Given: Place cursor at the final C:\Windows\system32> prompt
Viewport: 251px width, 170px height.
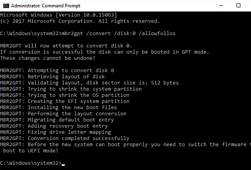Looking at the screenshot, I should pyautogui.click(x=32, y=163).
